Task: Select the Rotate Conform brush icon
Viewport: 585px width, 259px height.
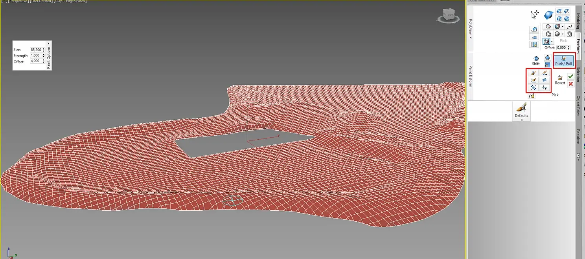Action: click(567, 11)
